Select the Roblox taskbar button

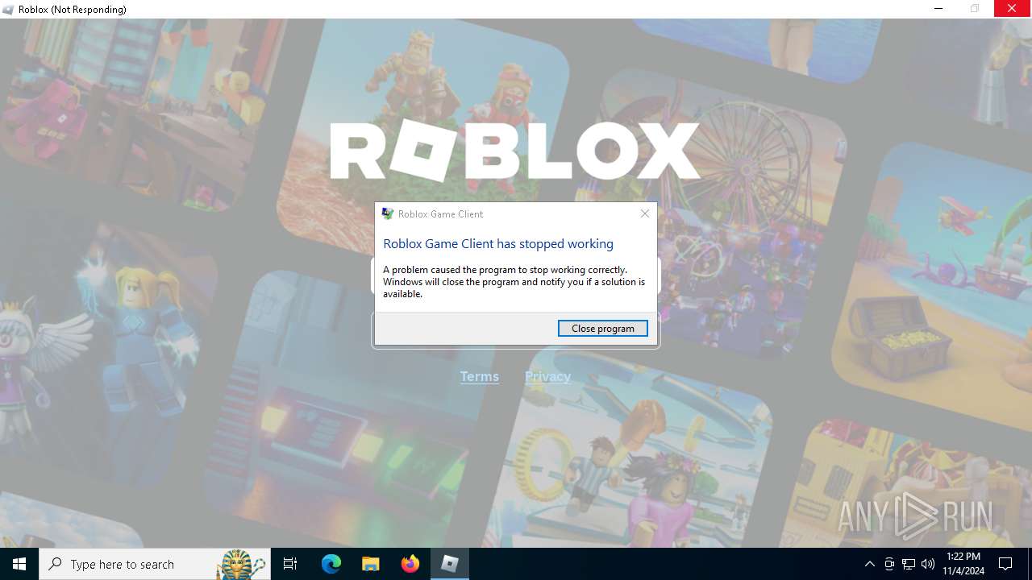[449, 564]
